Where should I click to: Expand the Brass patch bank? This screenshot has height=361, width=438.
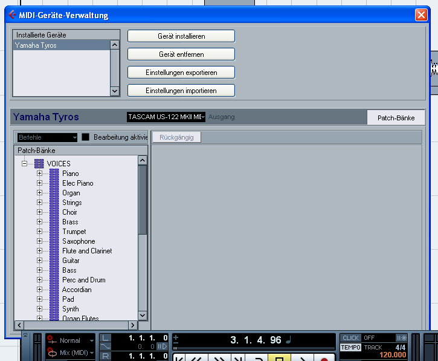39,222
